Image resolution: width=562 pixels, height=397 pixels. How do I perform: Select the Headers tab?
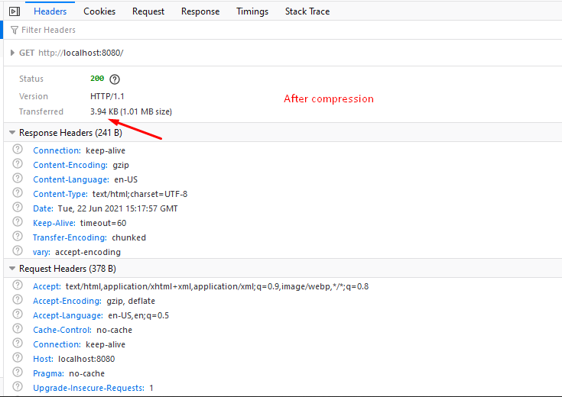point(50,11)
